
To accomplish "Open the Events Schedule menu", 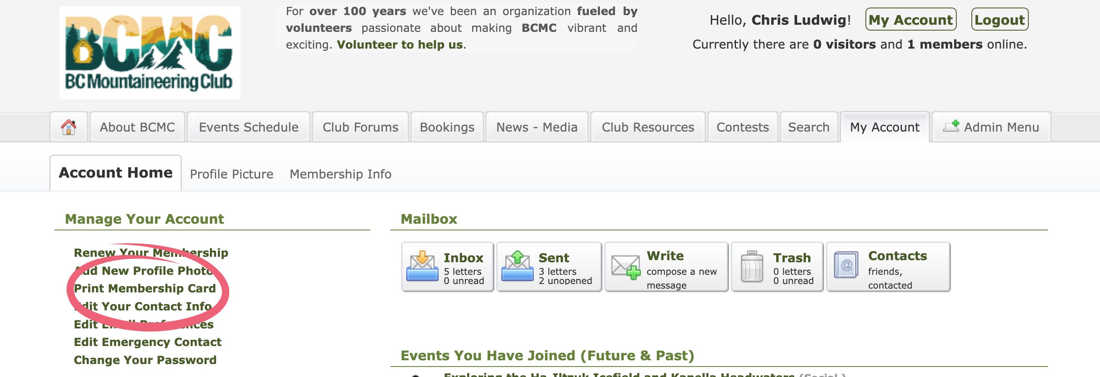I will [x=248, y=127].
